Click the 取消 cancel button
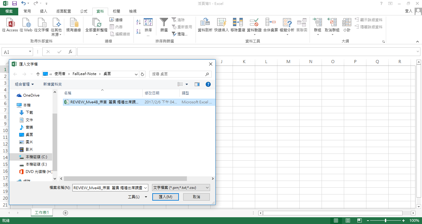Image resolution: width=422 pixels, height=224 pixels. (x=196, y=197)
